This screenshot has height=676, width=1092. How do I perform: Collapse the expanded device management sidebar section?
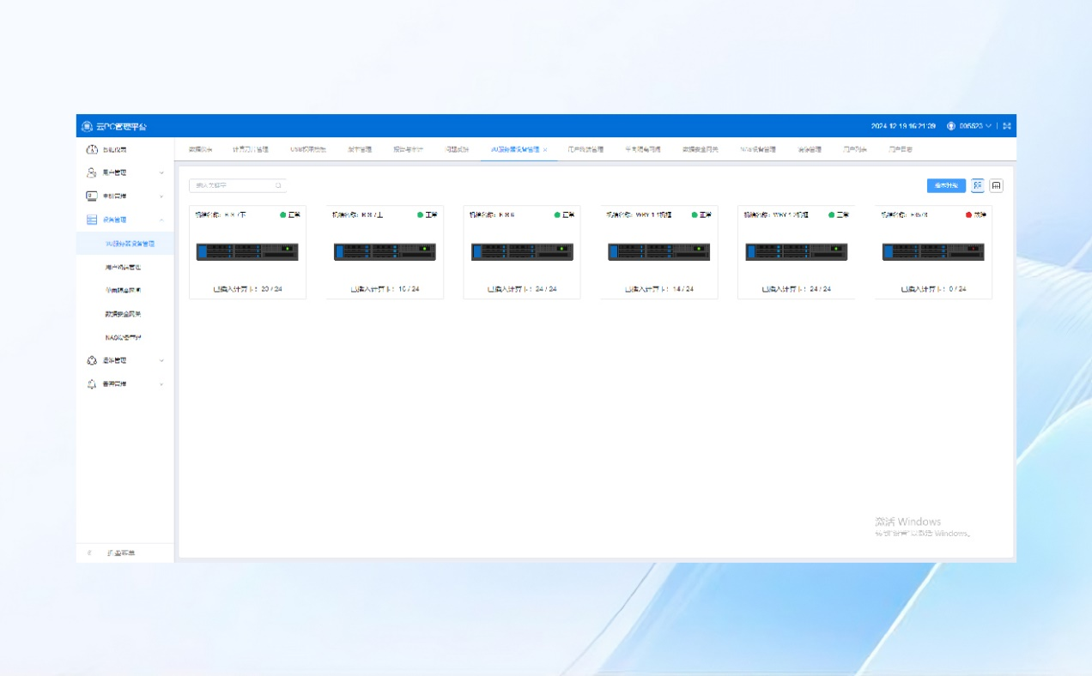click(x=161, y=220)
